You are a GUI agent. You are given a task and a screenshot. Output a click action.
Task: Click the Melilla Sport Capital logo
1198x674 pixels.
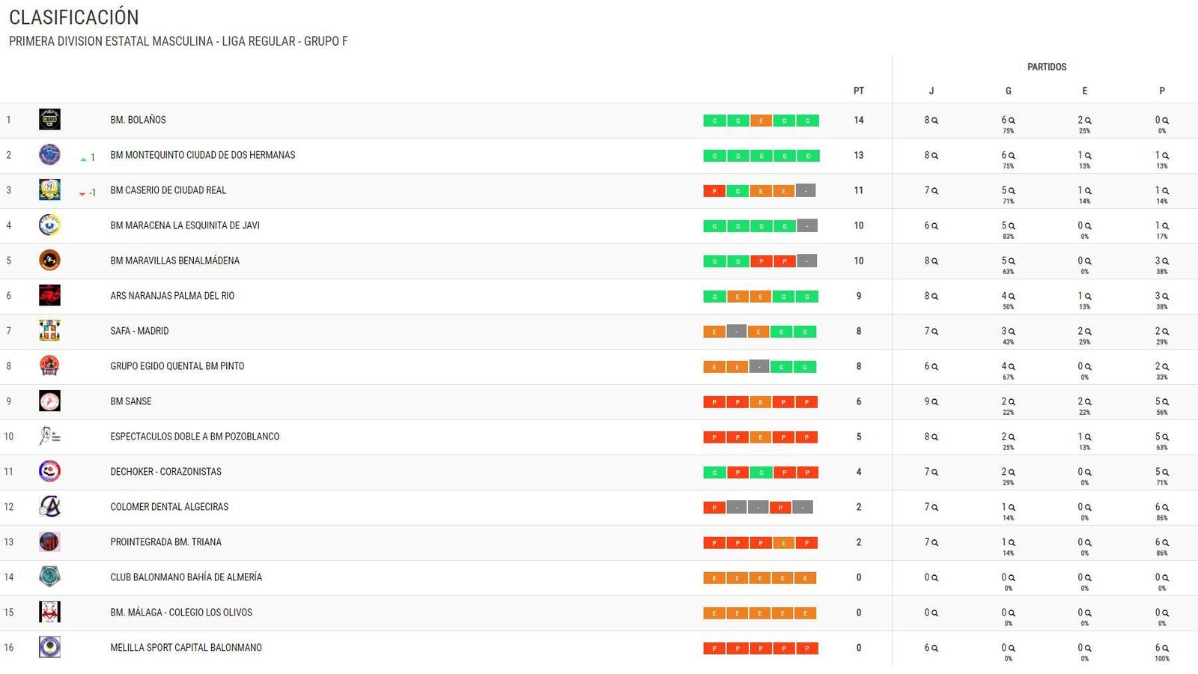coord(49,647)
